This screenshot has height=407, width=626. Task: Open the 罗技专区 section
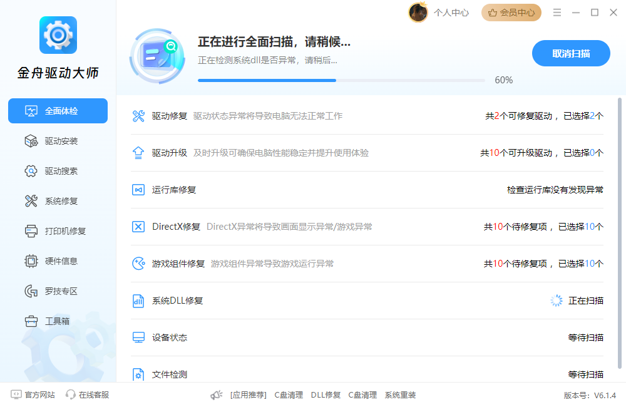tap(58, 291)
